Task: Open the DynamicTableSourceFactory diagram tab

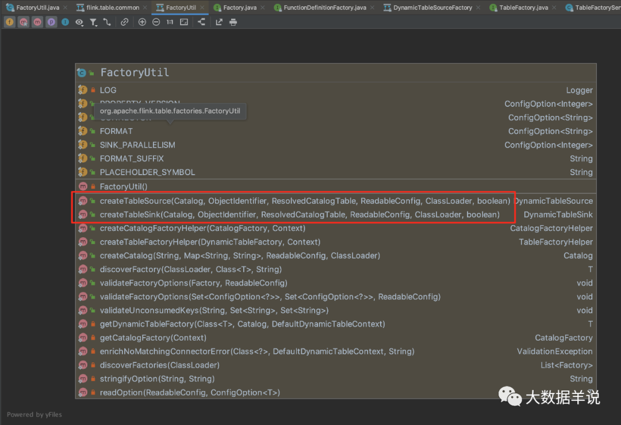Action: [x=432, y=7]
